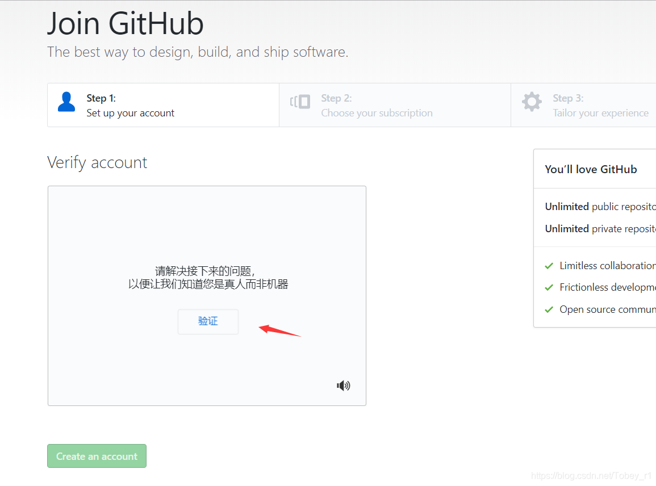Click the checkmark beside Frictionless development
Viewport: 656px width, 486px height.
point(549,288)
